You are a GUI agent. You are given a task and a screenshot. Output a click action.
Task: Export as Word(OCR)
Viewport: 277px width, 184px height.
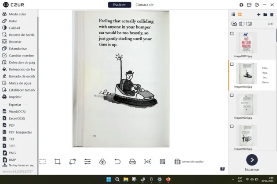[17, 111]
